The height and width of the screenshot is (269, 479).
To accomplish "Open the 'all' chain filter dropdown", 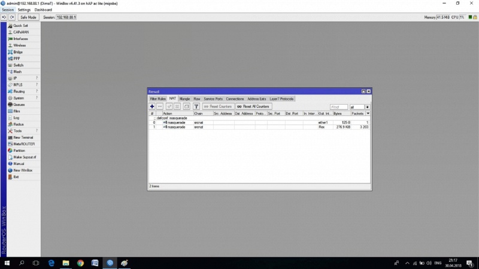I will tap(368, 106).
